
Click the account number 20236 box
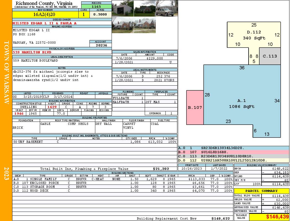[x=101, y=45]
